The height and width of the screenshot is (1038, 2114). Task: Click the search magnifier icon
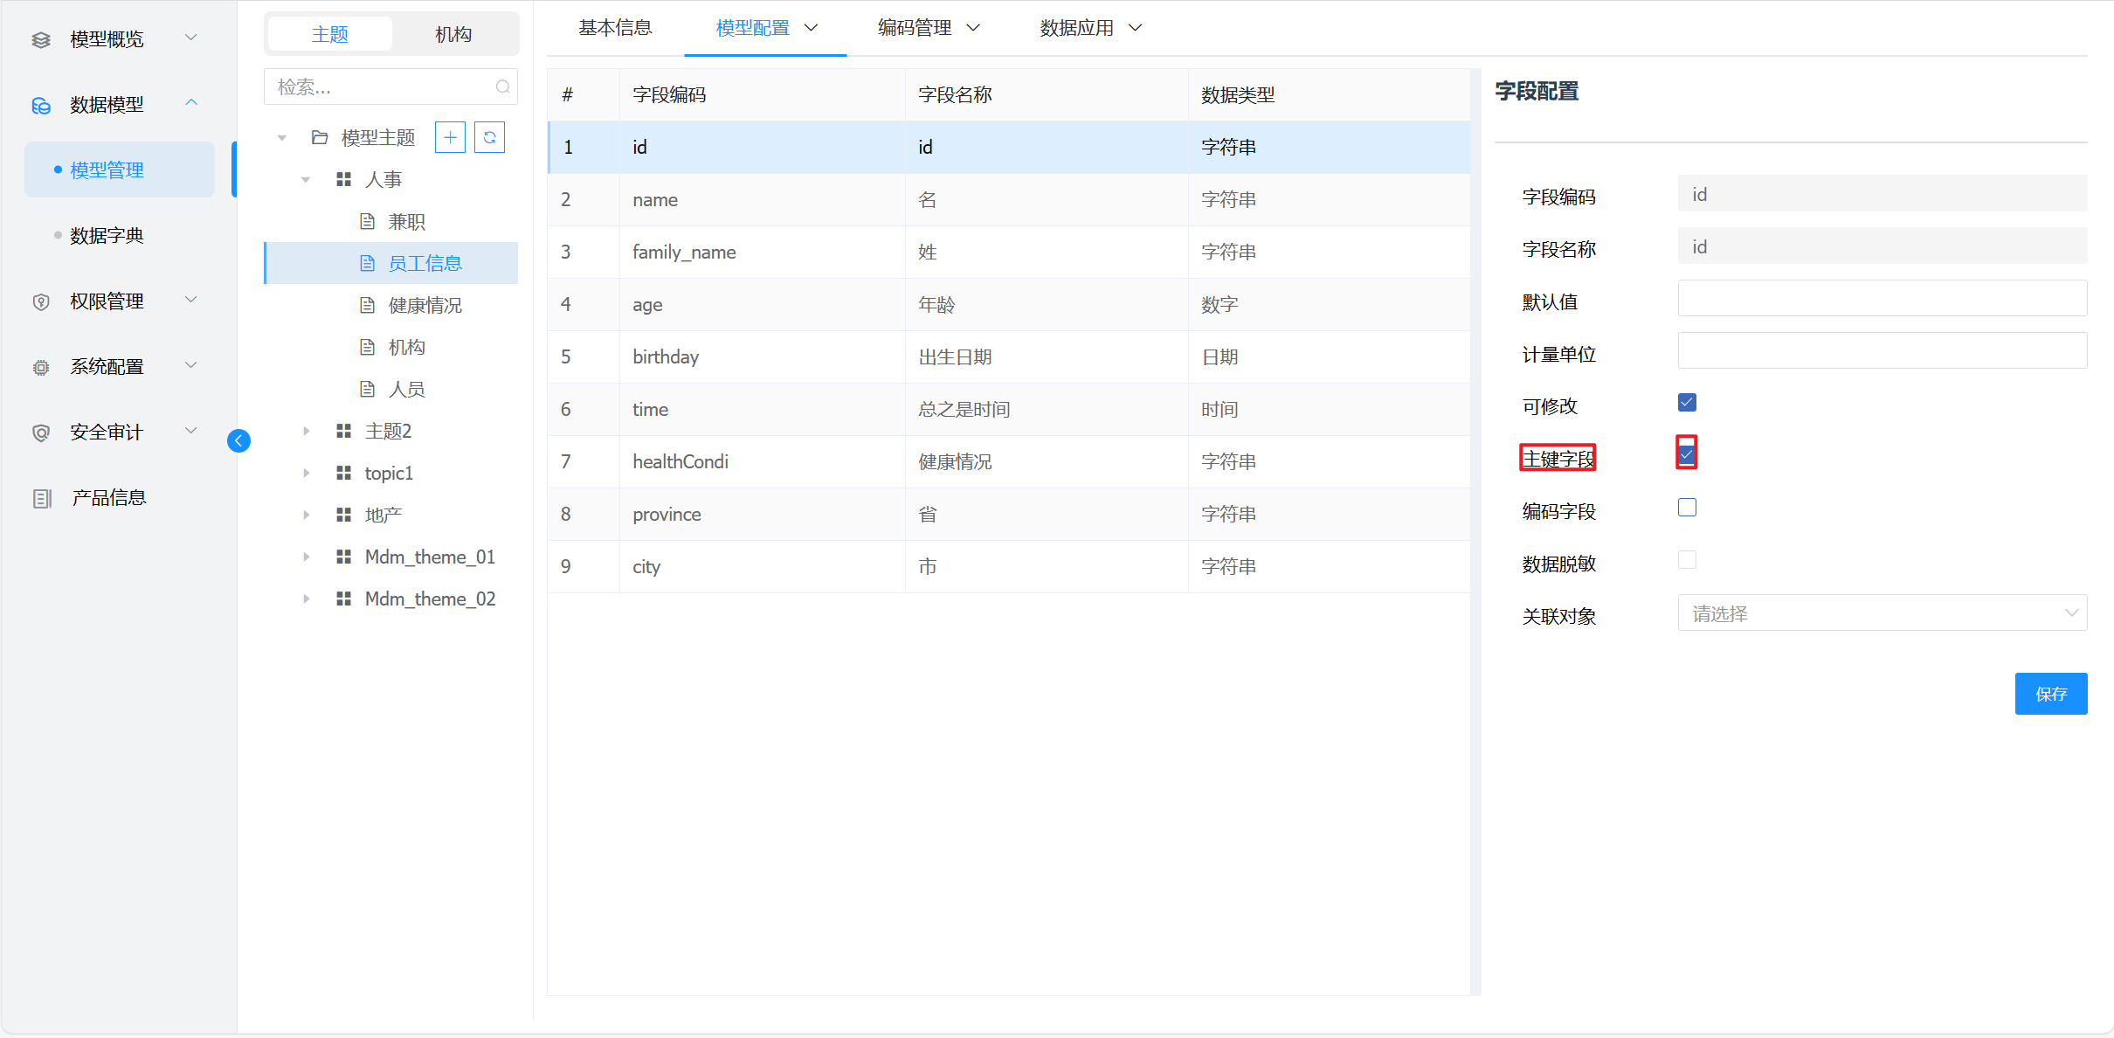(x=502, y=86)
